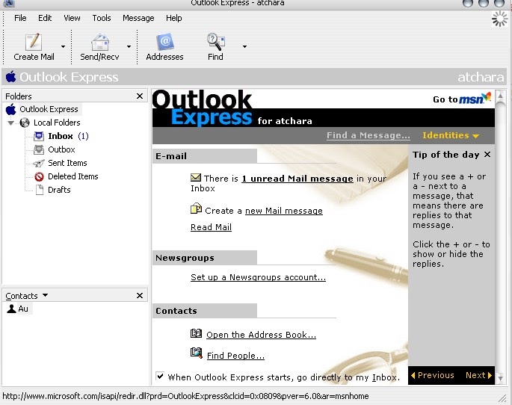Viewport: 512px width, 405px height.
Task: Select the Deleted Items folder icon
Action: pos(39,176)
